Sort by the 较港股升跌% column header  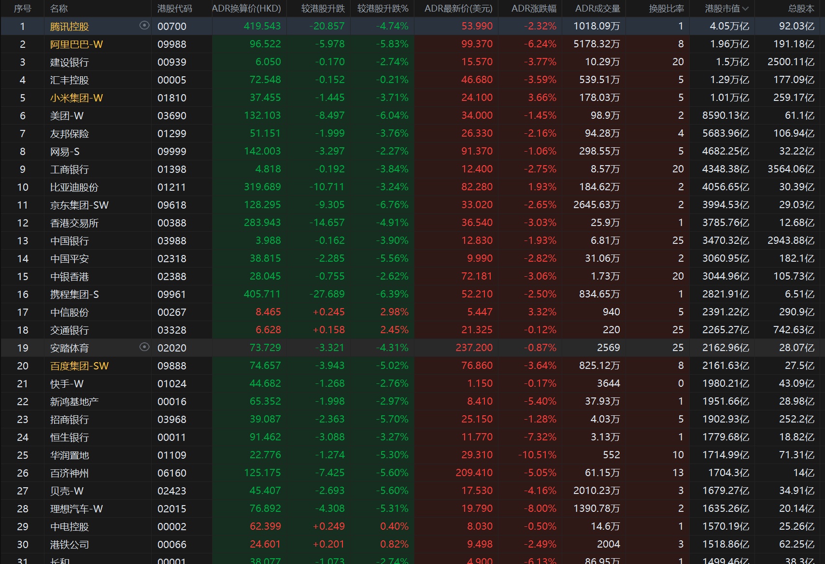point(383,9)
